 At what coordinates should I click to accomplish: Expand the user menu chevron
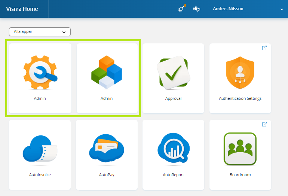point(282,9)
